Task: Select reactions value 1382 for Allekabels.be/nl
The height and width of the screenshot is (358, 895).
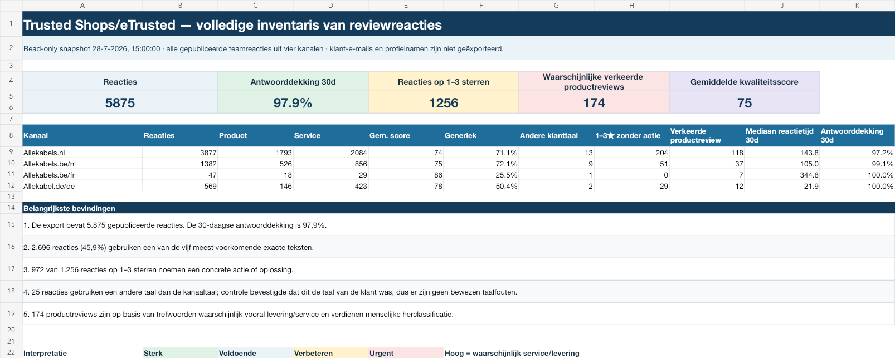Action: point(180,164)
